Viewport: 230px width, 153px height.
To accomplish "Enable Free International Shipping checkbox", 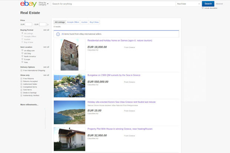I will tap(22, 70).
